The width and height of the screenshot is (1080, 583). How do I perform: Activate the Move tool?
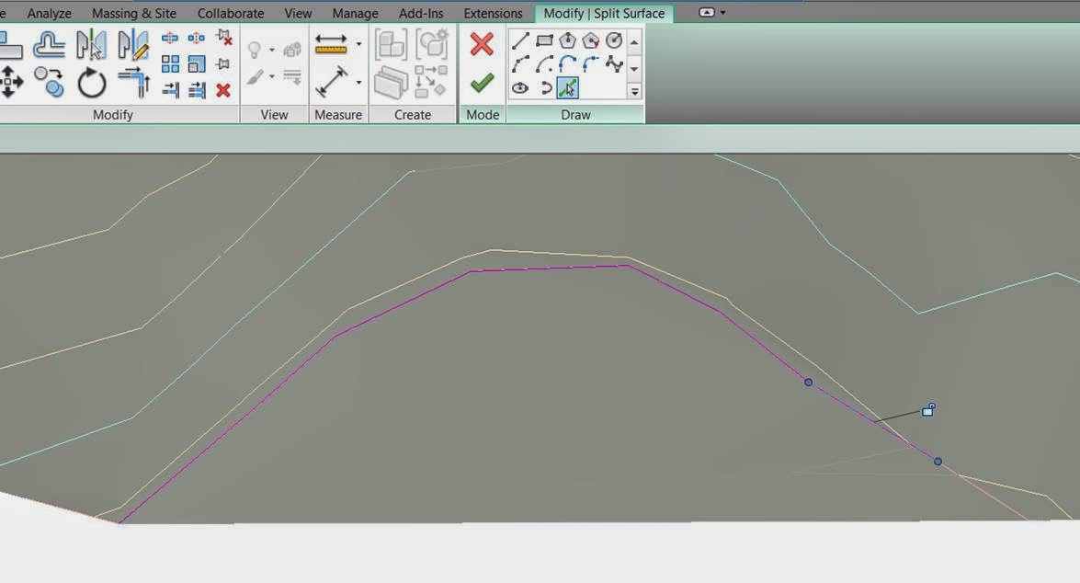(8, 82)
